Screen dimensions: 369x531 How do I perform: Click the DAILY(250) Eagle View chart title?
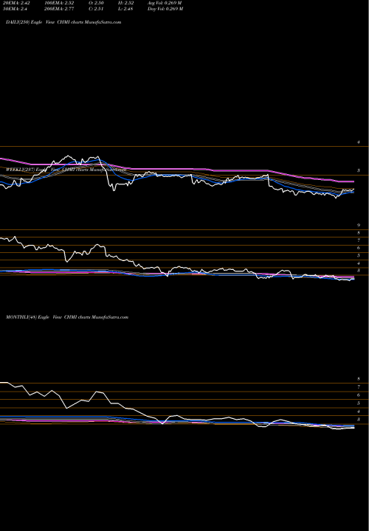(63, 22)
